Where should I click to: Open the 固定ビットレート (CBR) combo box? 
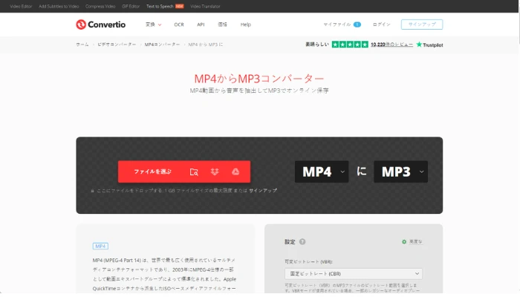click(x=354, y=274)
